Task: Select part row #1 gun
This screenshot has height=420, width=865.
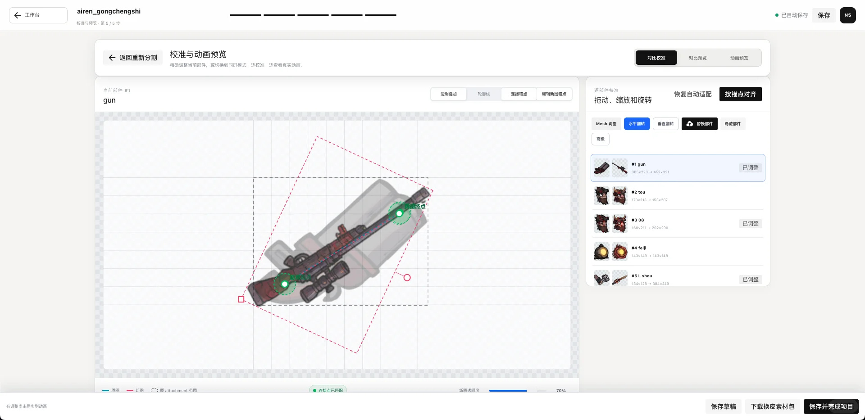Action: pos(678,168)
